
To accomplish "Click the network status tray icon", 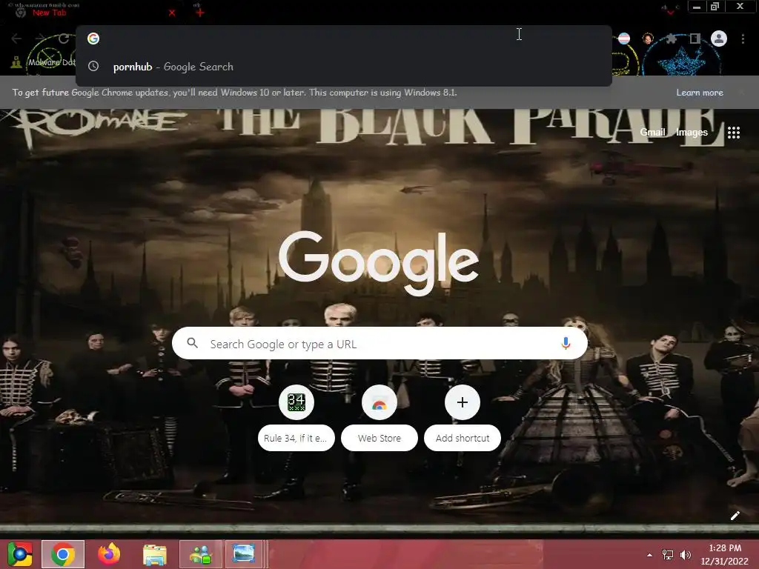I will tap(668, 555).
